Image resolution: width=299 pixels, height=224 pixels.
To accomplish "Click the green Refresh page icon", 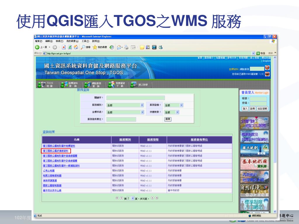I will click(x=70, y=47).
